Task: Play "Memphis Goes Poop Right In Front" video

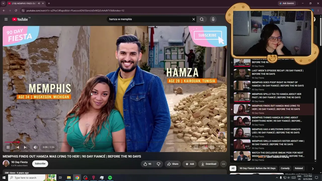Action: pos(272,86)
